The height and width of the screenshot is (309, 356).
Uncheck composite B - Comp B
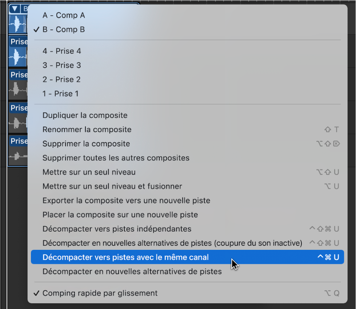[64, 29]
